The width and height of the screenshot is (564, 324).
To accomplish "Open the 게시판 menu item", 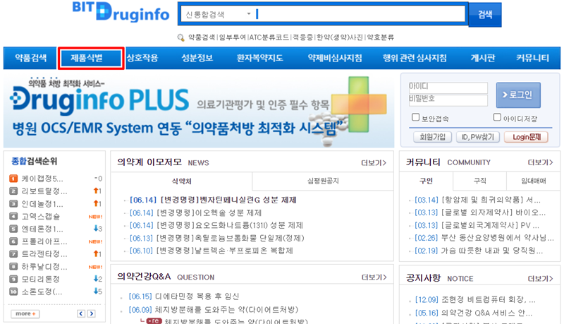I will coord(483,58).
